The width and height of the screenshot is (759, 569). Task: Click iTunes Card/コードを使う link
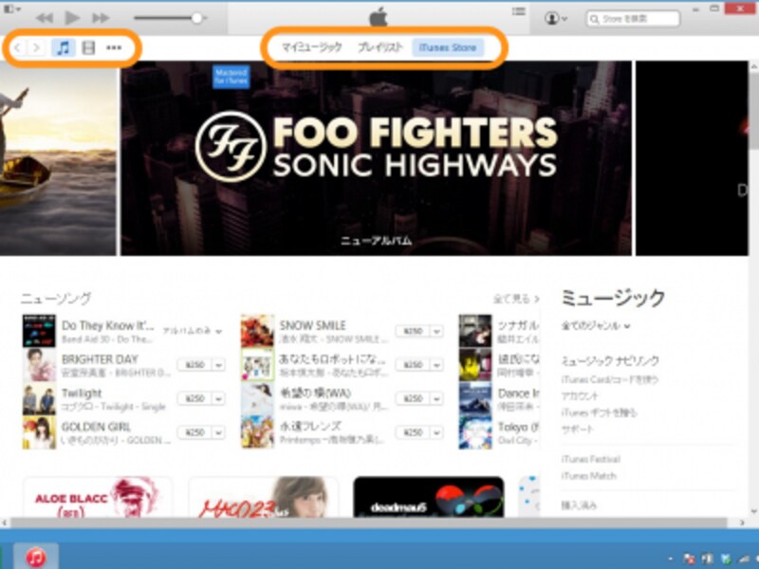[609, 380]
